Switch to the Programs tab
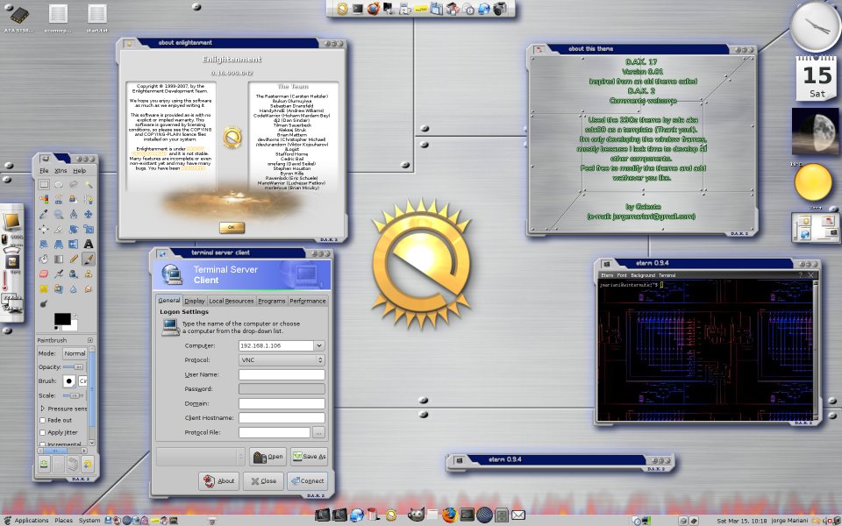 click(272, 301)
